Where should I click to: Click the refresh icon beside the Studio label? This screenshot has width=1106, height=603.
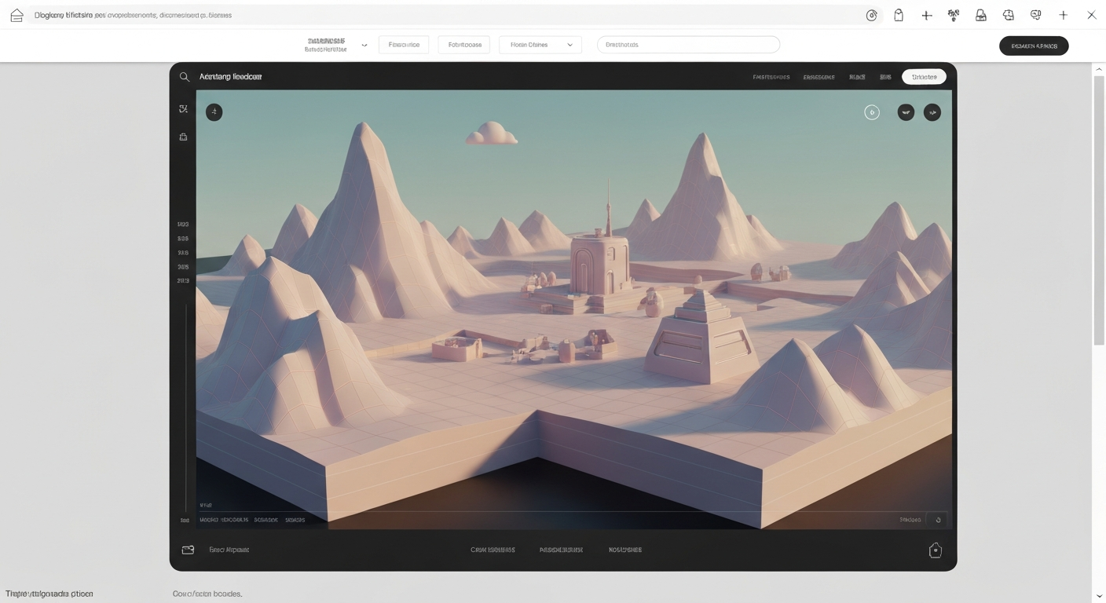click(x=938, y=519)
